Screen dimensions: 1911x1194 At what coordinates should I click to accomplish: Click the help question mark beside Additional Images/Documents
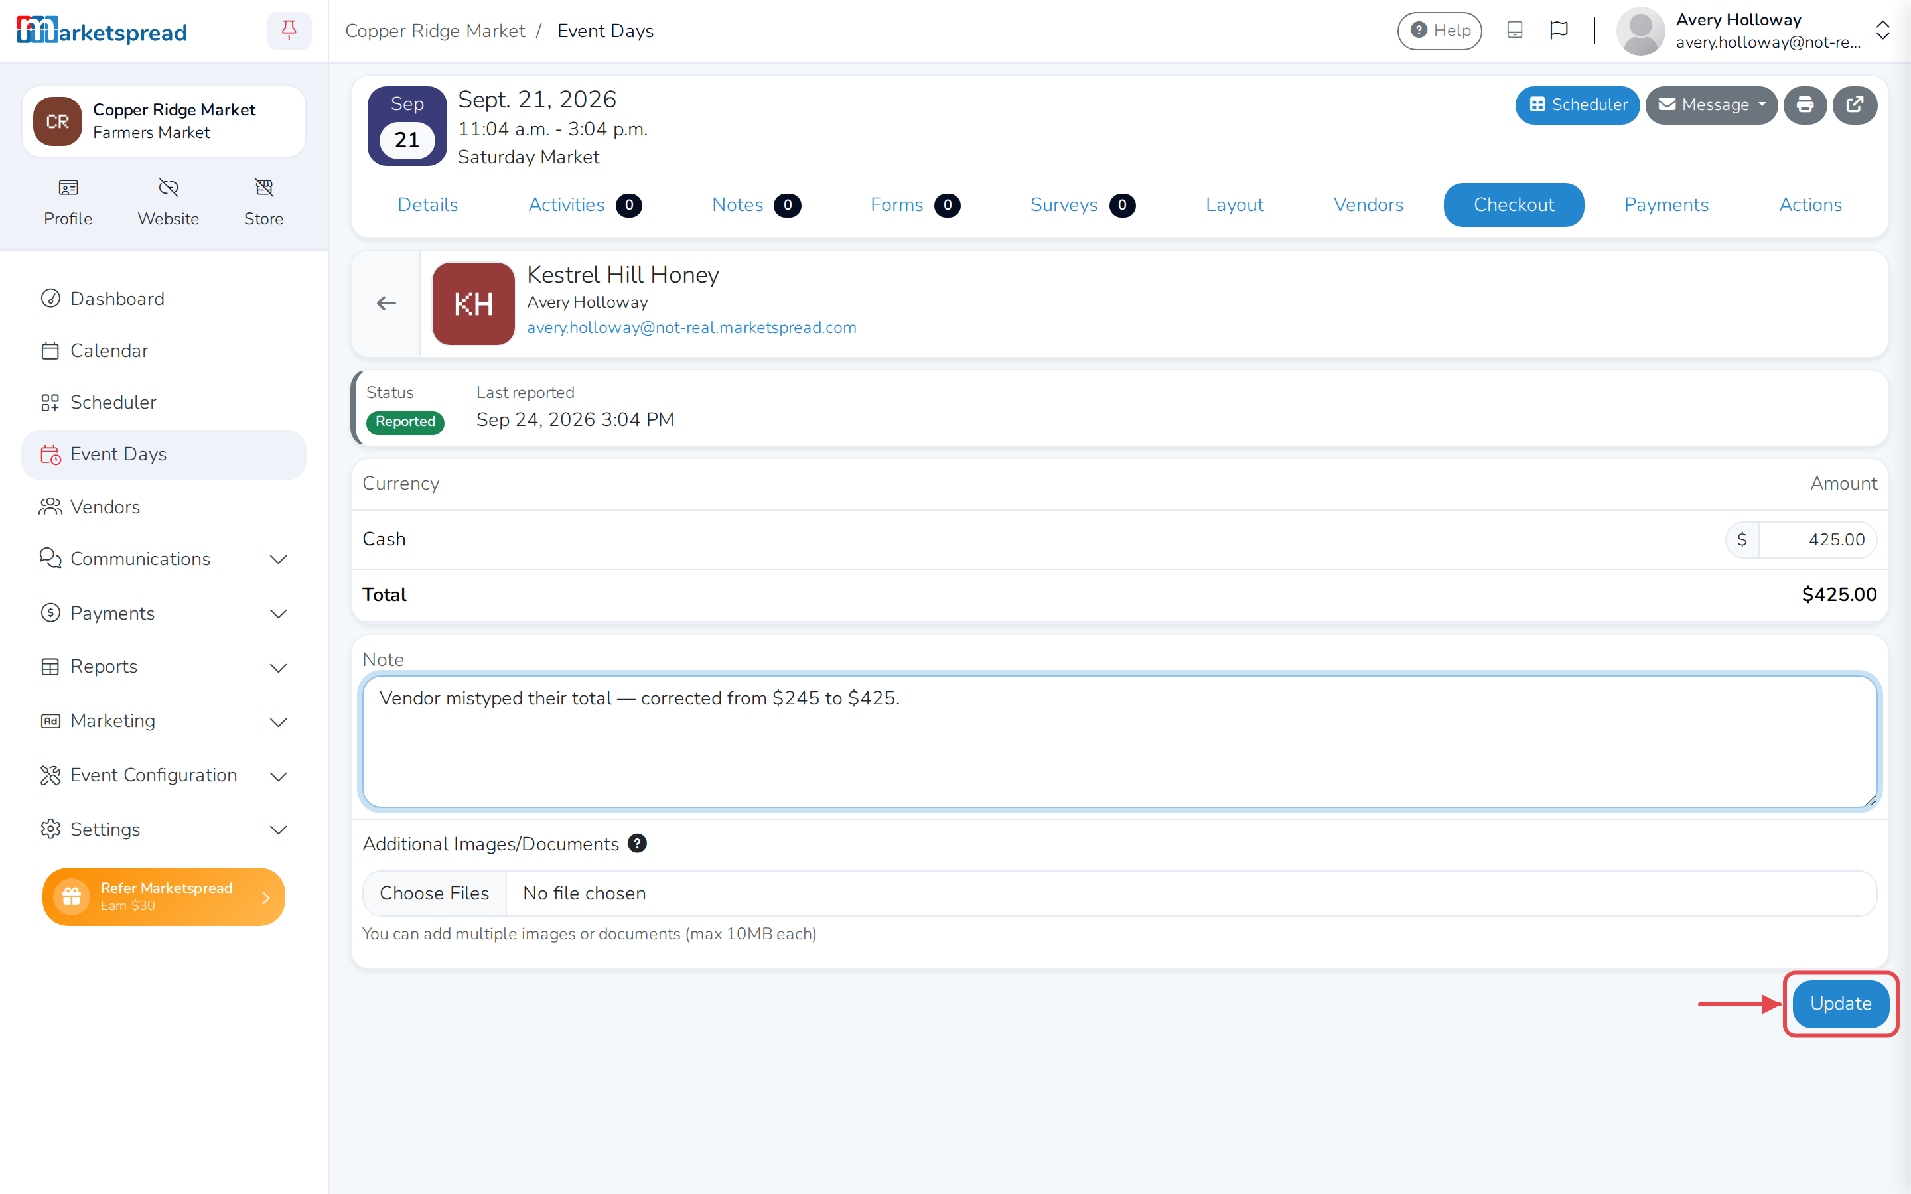637,843
